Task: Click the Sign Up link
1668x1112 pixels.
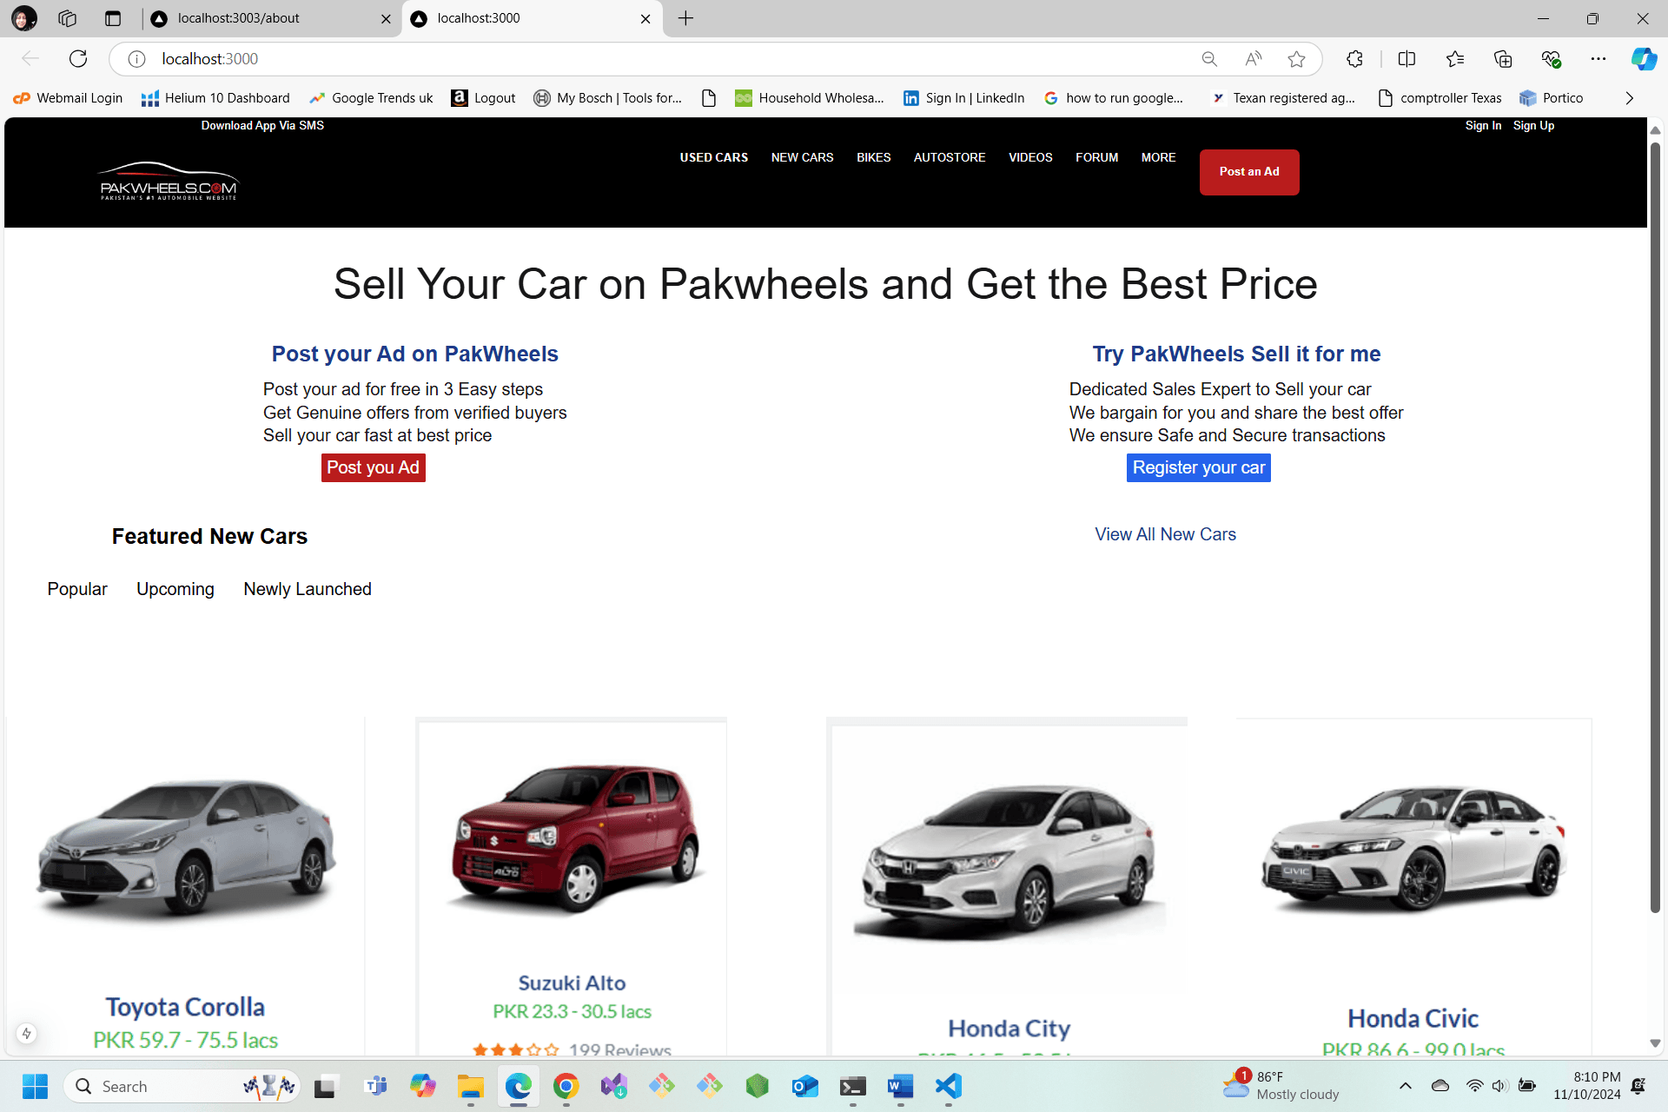Action: tap(1533, 126)
